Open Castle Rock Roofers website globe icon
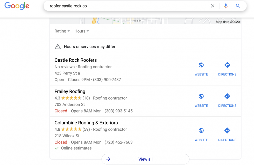The width and height of the screenshot is (254, 165). pyautogui.click(x=201, y=65)
